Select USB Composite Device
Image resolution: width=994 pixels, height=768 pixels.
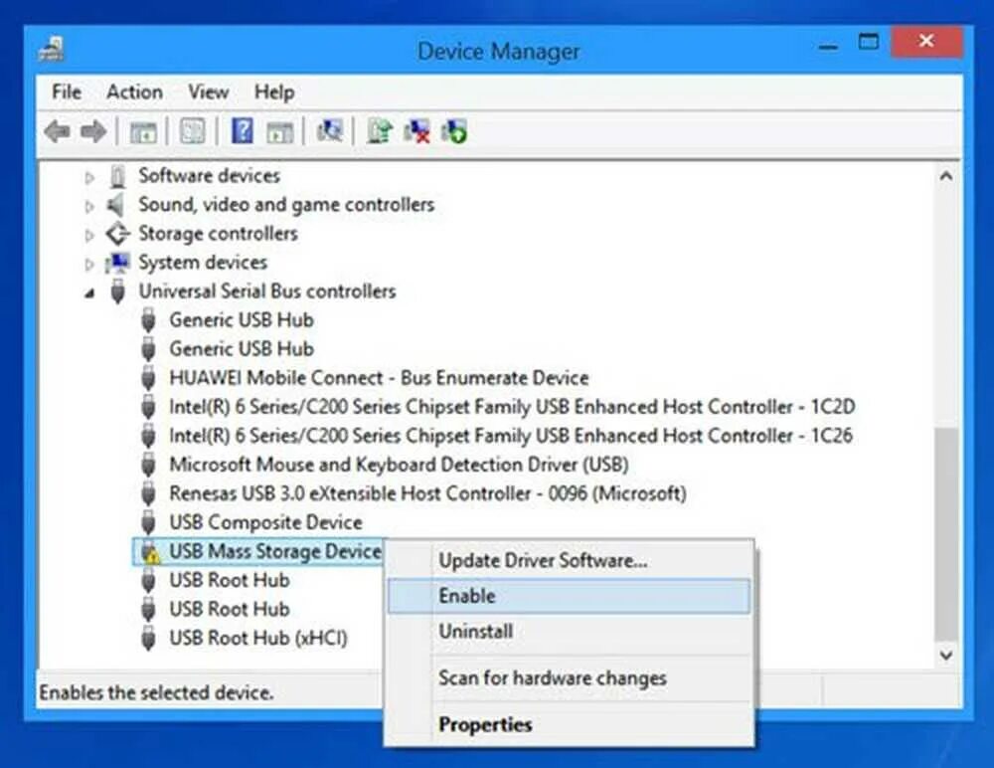tap(265, 523)
